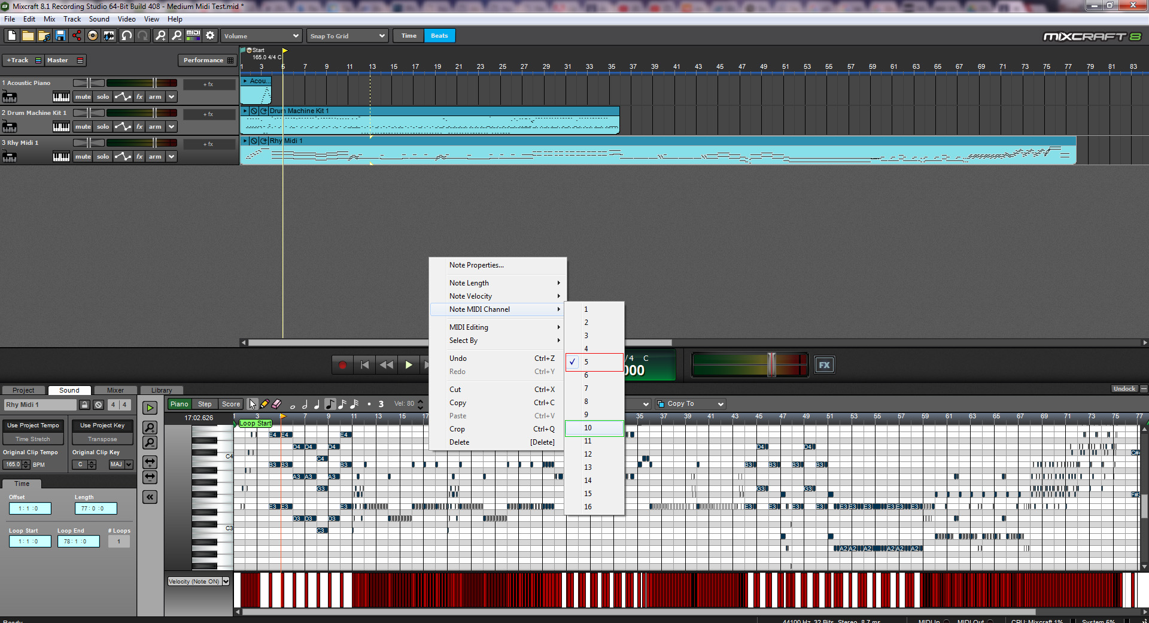Click the Use Project Tempo button
The width and height of the screenshot is (1149, 623).
(34, 426)
